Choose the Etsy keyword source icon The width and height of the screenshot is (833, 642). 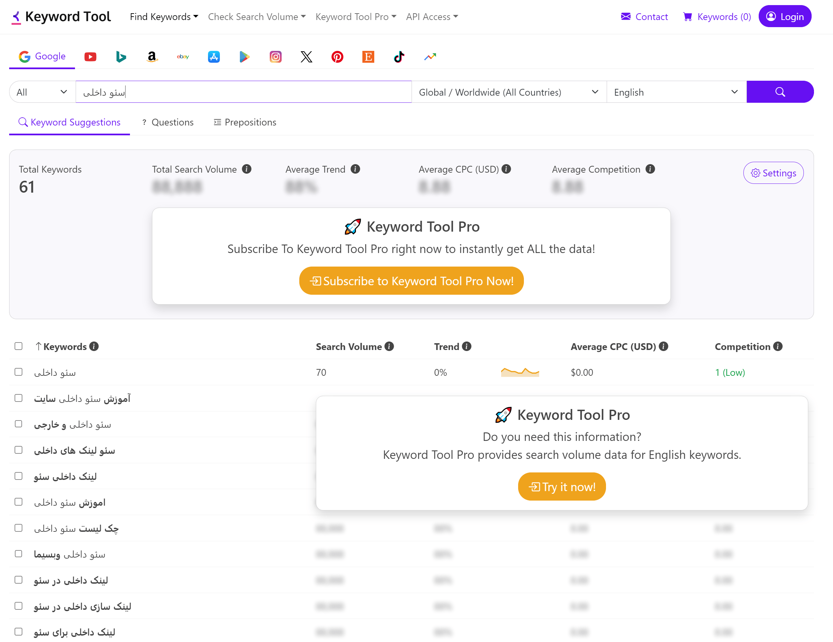[368, 57]
